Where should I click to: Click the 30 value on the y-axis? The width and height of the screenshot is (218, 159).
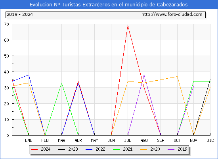click(6, 88)
